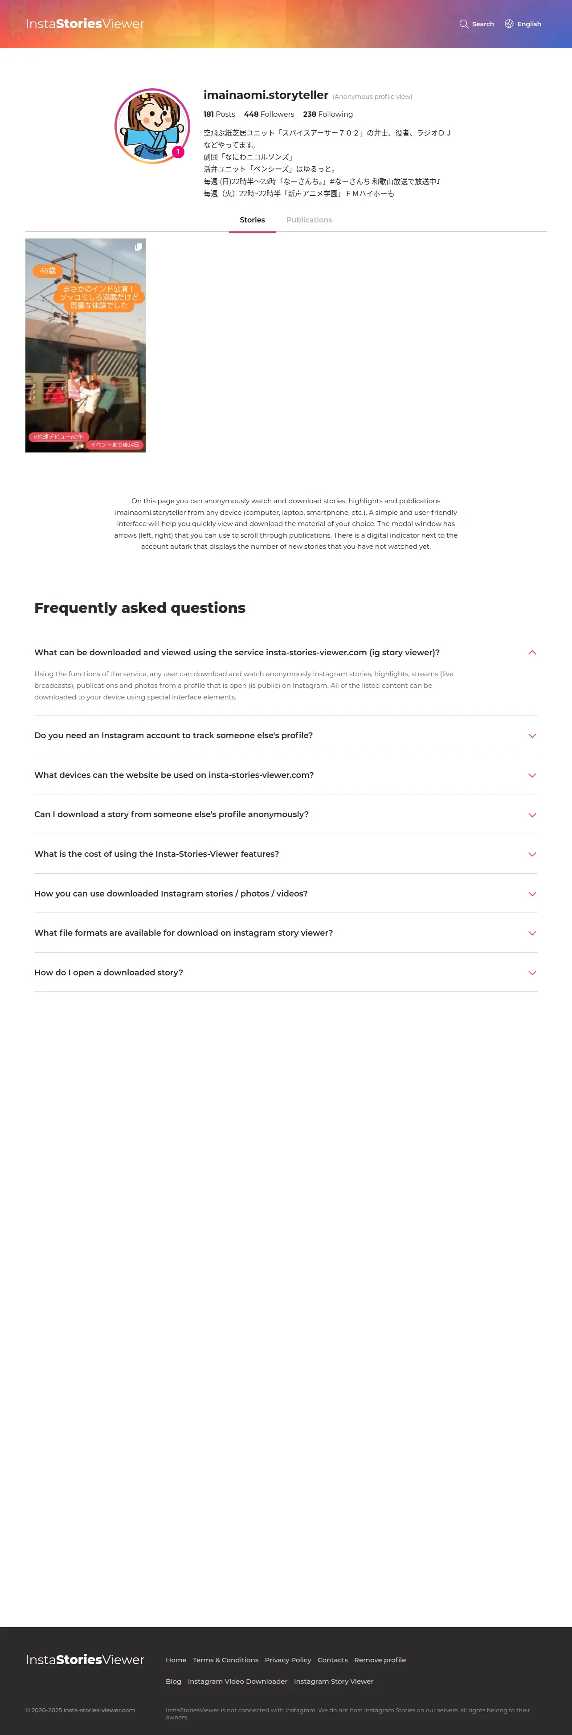Expand "What file formats are available" question
Viewport: 572px width, 1735px height.
click(183, 933)
